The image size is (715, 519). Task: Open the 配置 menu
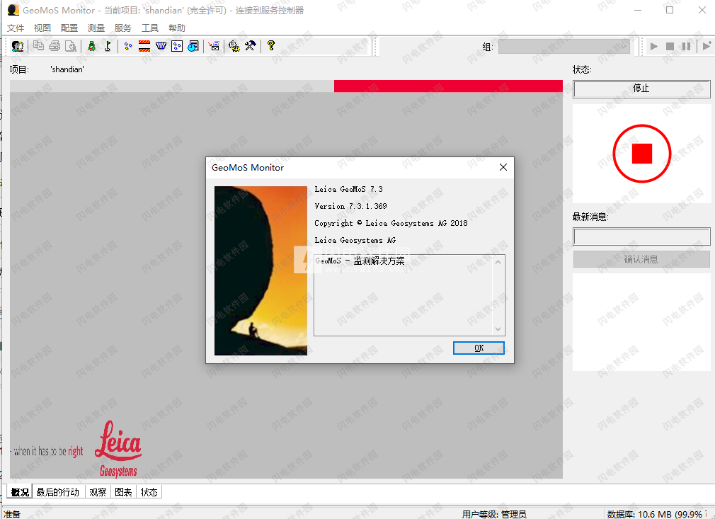[x=69, y=28]
